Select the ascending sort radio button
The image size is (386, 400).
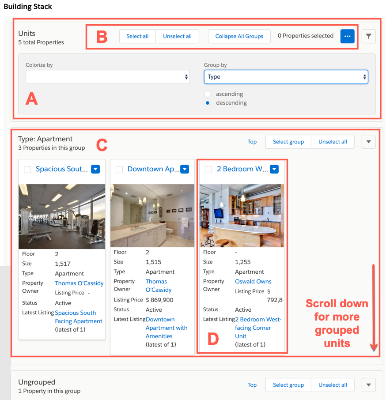pos(207,94)
